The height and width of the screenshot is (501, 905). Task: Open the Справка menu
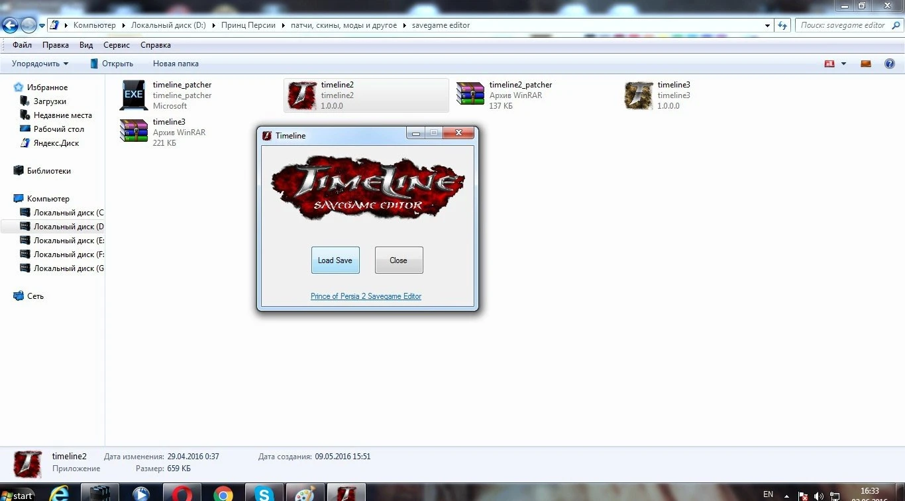click(x=156, y=45)
